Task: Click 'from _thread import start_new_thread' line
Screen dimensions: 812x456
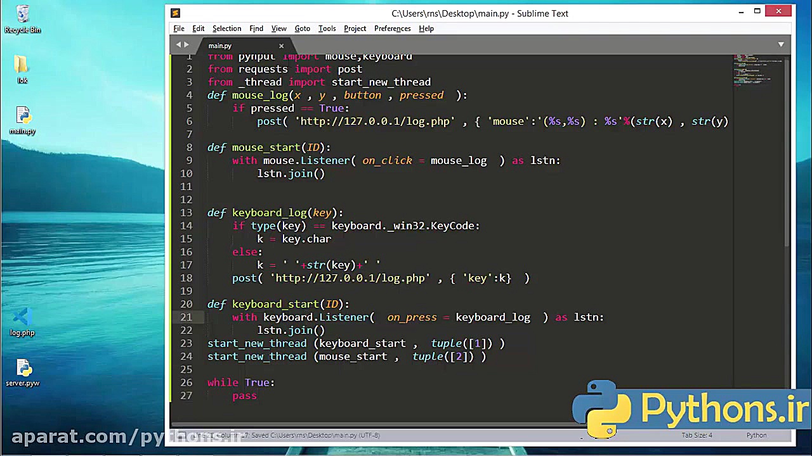Action: pyautogui.click(x=319, y=82)
